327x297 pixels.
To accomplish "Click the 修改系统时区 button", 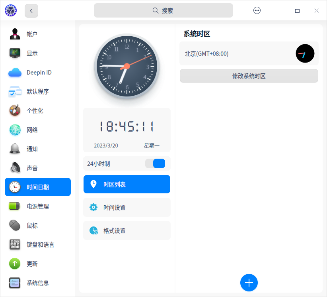I will pyautogui.click(x=249, y=76).
